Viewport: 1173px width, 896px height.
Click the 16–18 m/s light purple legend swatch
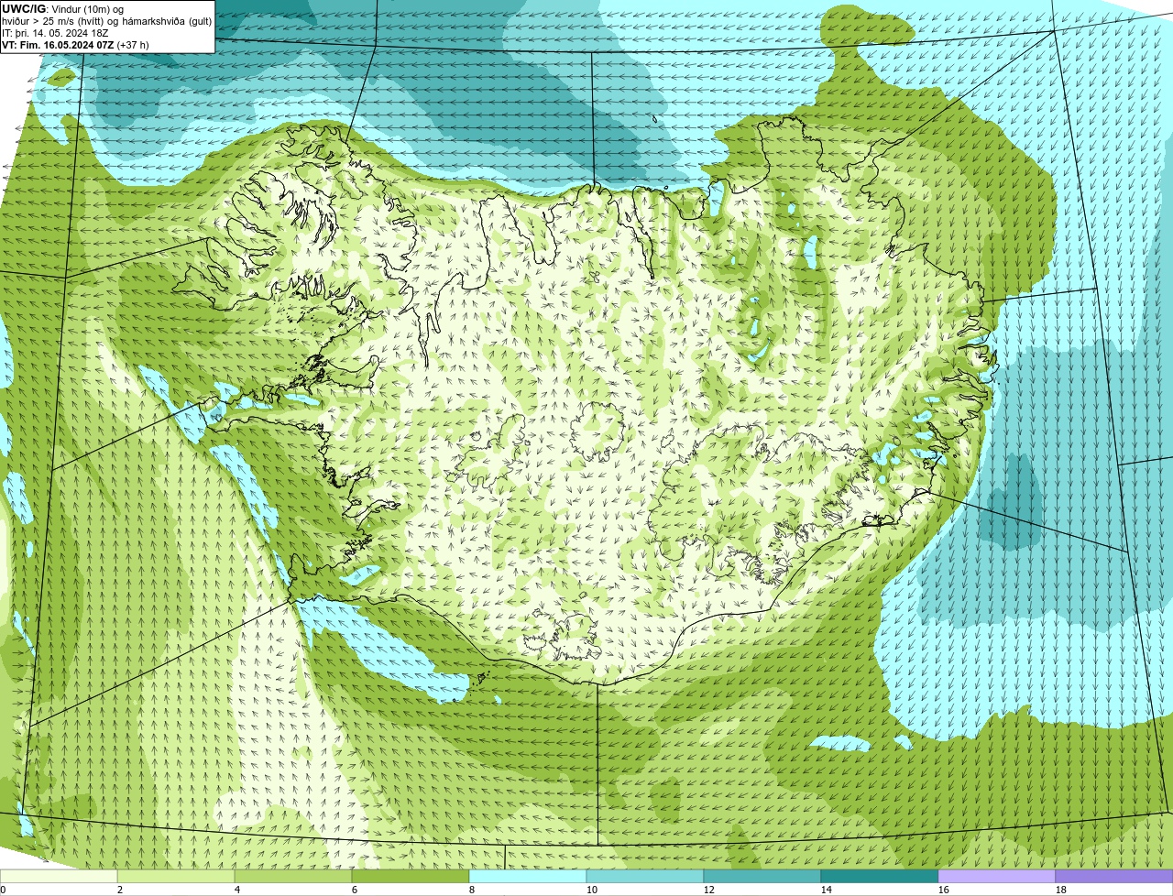point(997,876)
